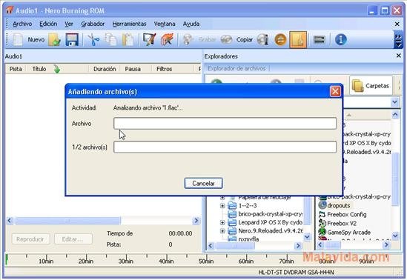This screenshot has height=280, width=407.
Task: Click the Duración column header
Action: pos(105,69)
